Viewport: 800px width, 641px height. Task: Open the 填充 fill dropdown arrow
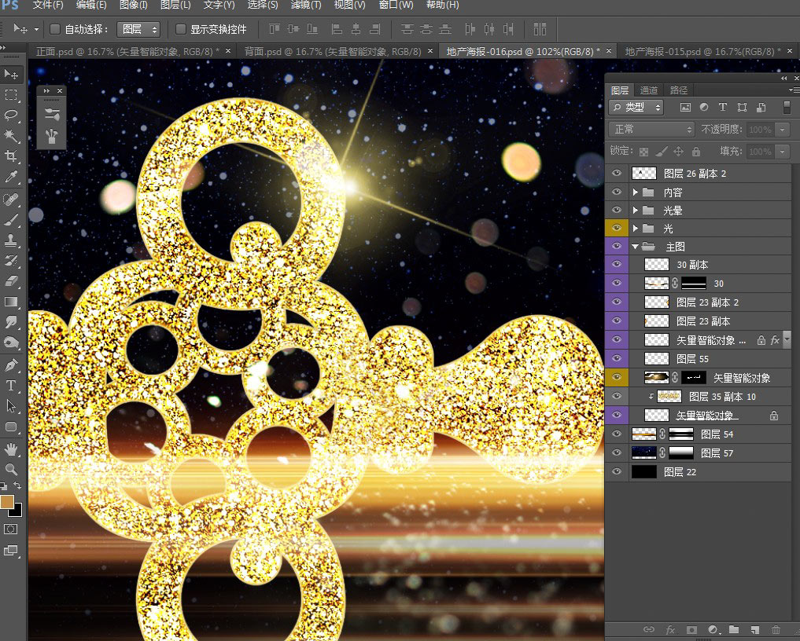point(782,152)
